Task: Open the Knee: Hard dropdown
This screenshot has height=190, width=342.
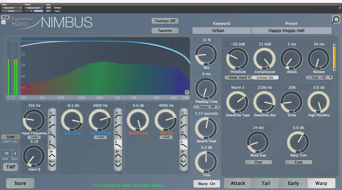Action: [238, 78]
